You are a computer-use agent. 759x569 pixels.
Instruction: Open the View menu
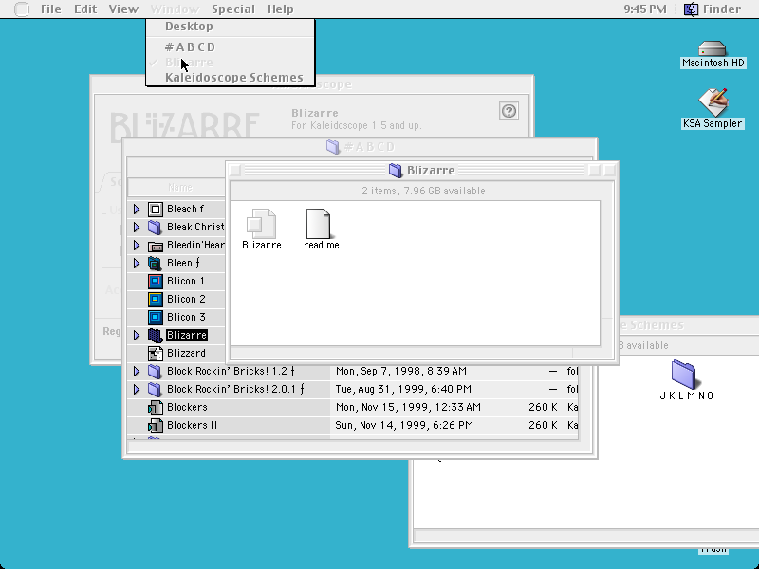(123, 9)
